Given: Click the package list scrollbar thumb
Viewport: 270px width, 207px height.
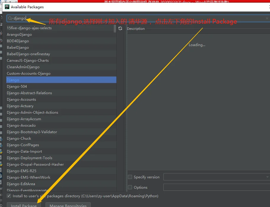Looking at the screenshot, I should pos(115,29).
